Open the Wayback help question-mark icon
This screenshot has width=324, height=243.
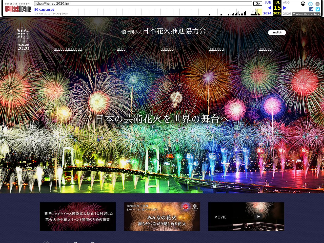pyautogui.click(x=310, y=4)
